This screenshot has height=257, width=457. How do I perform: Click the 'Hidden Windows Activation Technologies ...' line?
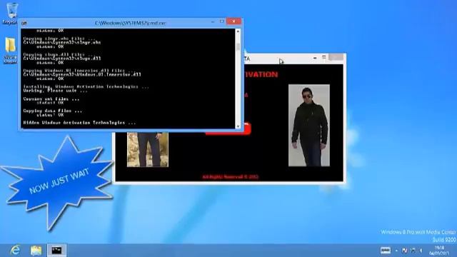79,123
